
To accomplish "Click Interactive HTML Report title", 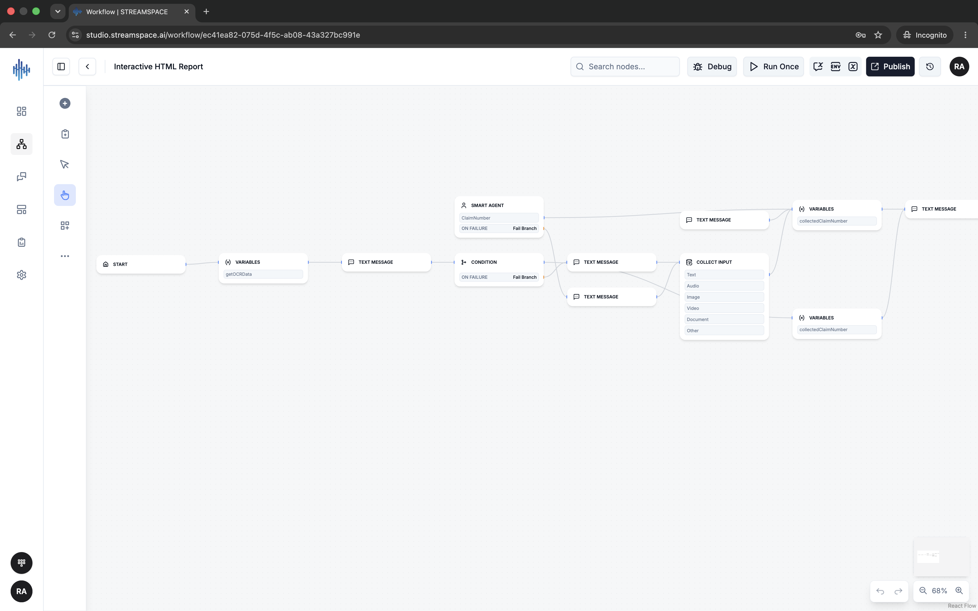I will pos(159,67).
